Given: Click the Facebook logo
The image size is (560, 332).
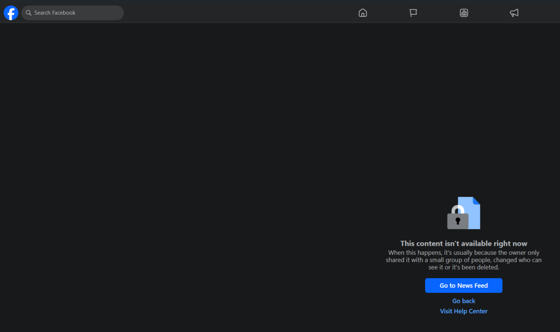Looking at the screenshot, I should click(x=11, y=13).
